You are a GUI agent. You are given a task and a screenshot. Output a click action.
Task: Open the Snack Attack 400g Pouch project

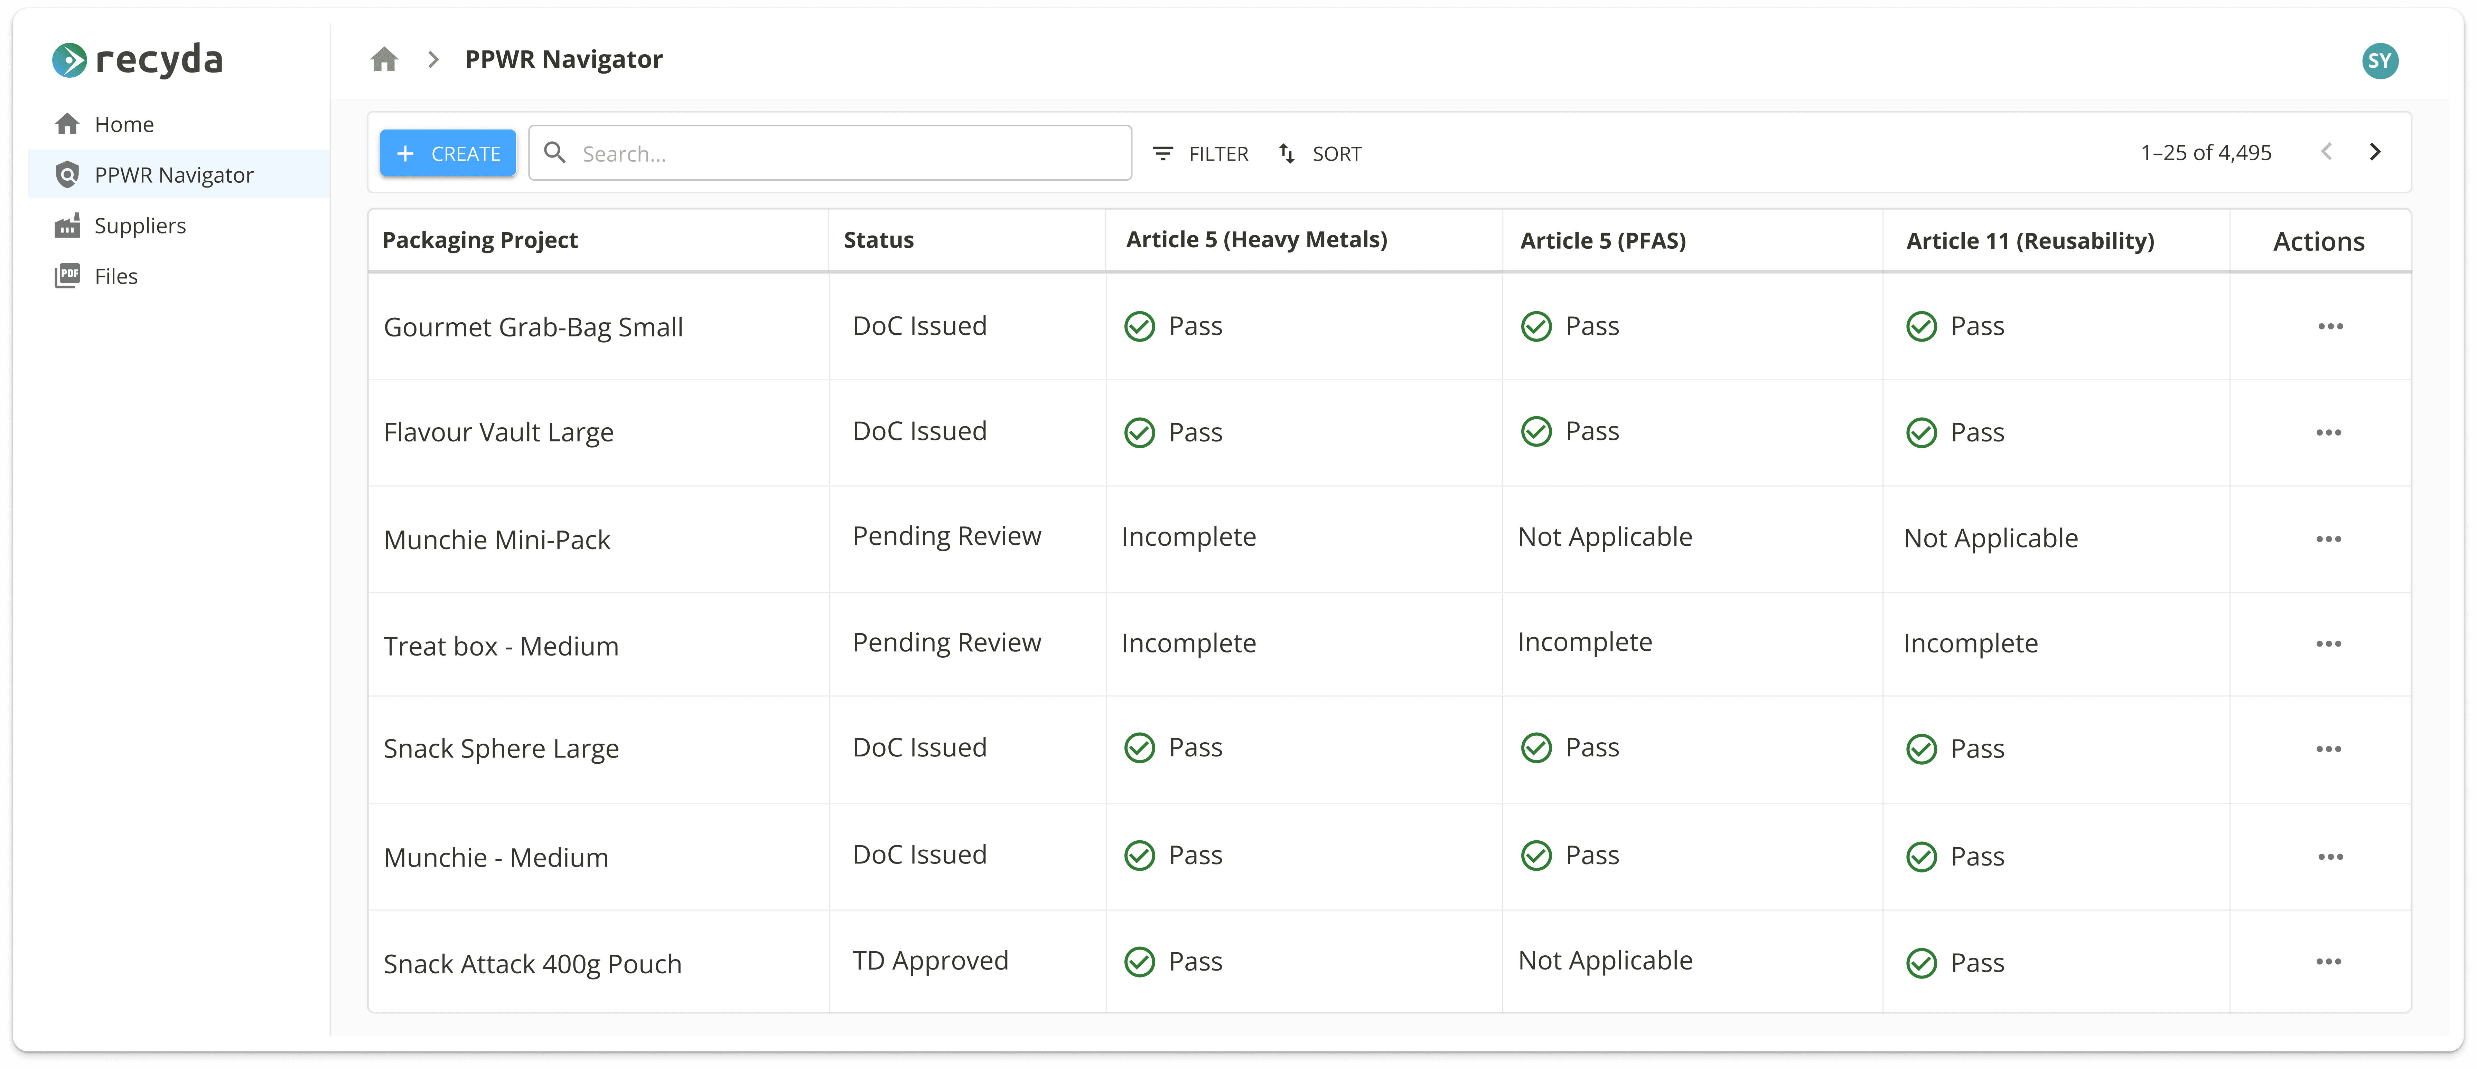coord(533,964)
